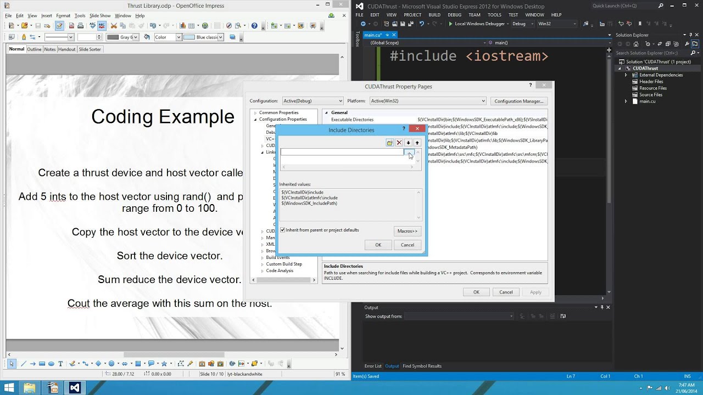703x395 pixels.
Task: Click Save All icon in Visual Studio toolbar
Action: [x=411, y=24]
